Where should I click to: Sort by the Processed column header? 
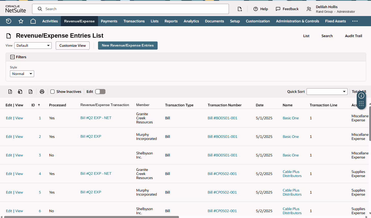tap(58, 105)
